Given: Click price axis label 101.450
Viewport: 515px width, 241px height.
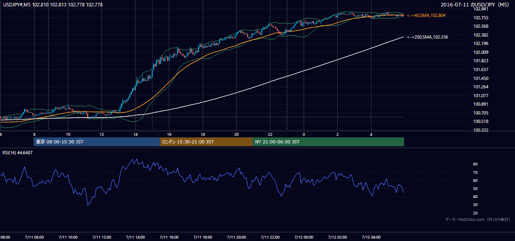Looking at the screenshot, I should pos(481,78).
